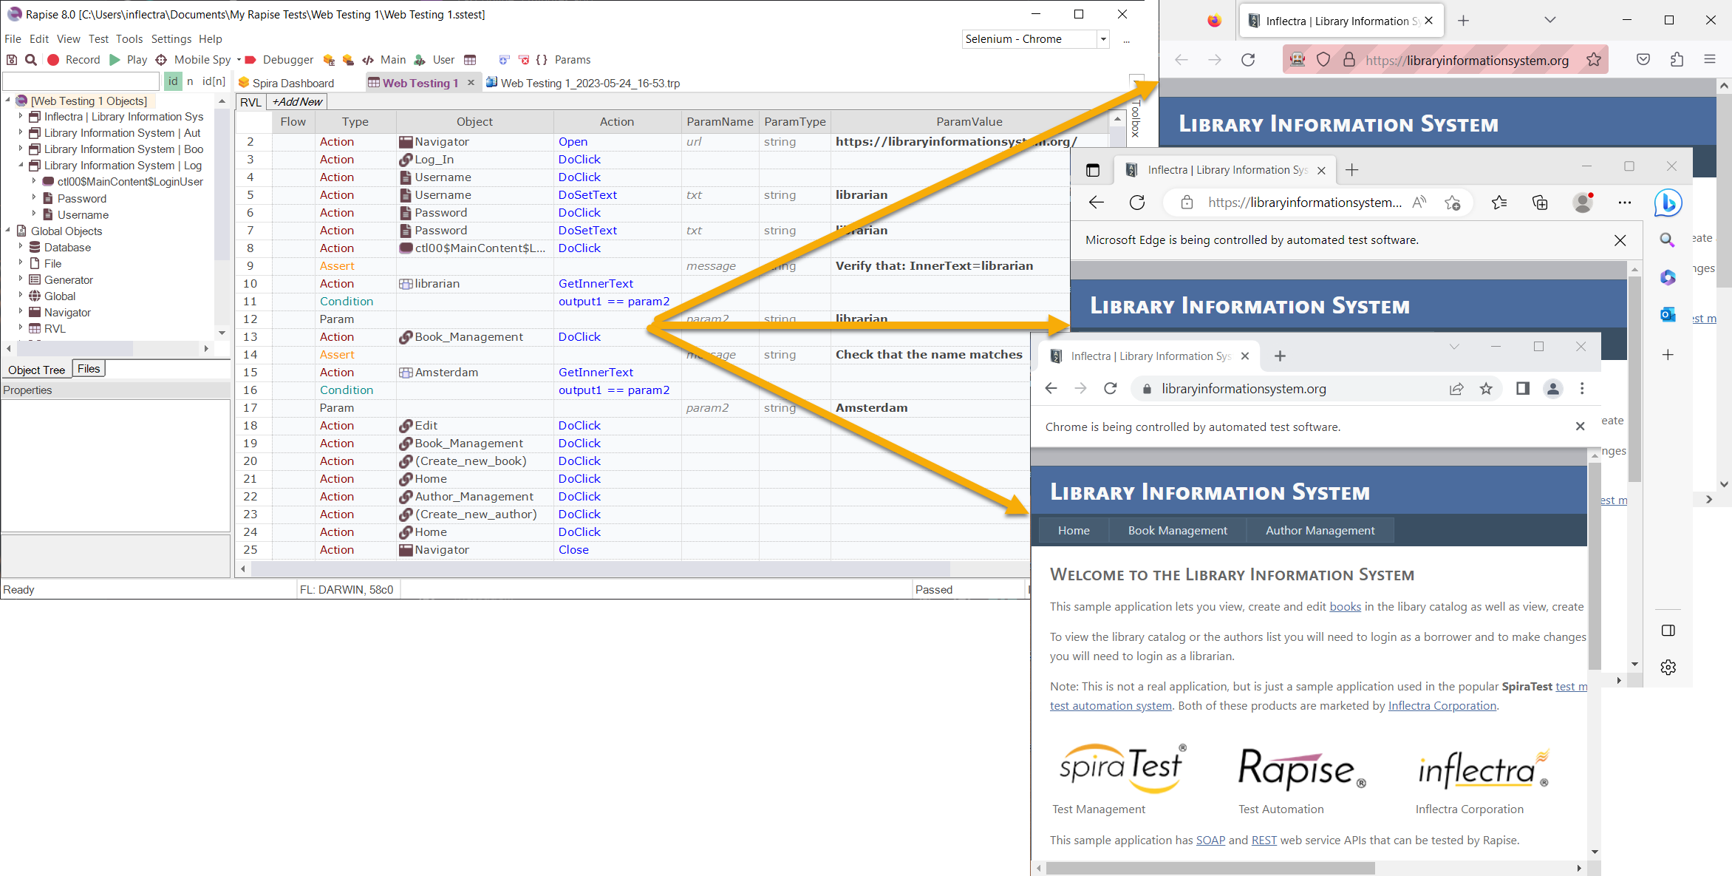This screenshot has width=1732, height=876.
Task: Expand the Global Objects tree node
Action: pyautogui.click(x=8, y=230)
